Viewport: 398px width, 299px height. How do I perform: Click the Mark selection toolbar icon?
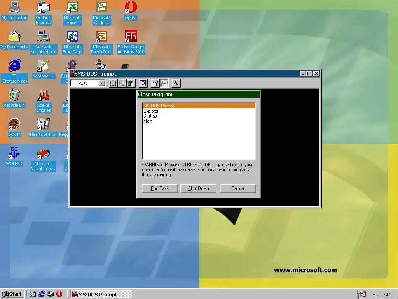tap(113, 83)
